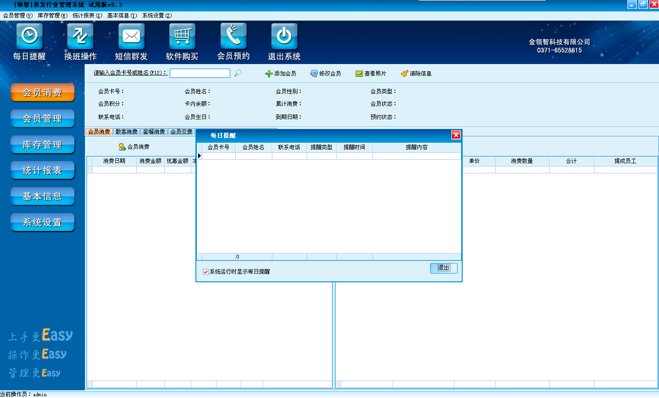659x398 pixels.
Task: Click the 退出系统 power icon
Action: (x=284, y=37)
